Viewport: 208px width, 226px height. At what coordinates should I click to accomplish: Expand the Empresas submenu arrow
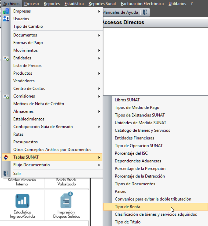(99, 11)
